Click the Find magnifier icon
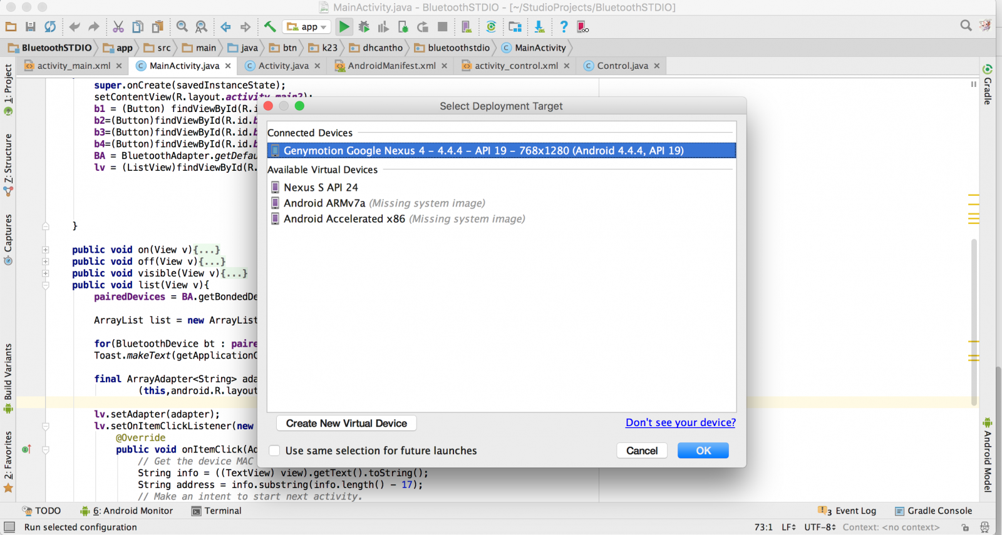Image resolution: width=1002 pixels, height=535 pixels. pos(182,27)
